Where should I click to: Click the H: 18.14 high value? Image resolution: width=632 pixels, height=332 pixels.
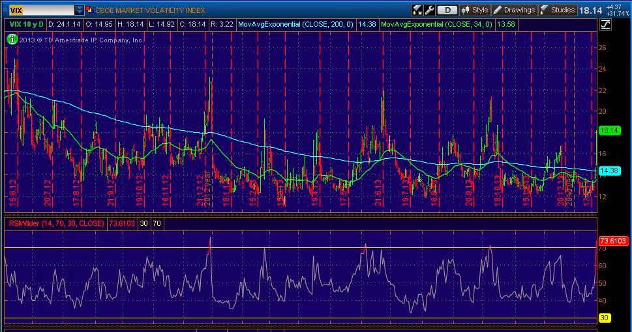(x=130, y=24)
